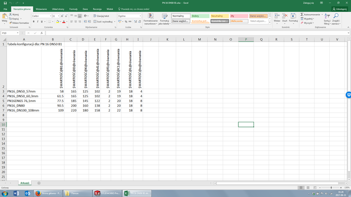This screenshot has width=351, height=197.
Task: Switch to the Formuły tab
Action: 73,9
